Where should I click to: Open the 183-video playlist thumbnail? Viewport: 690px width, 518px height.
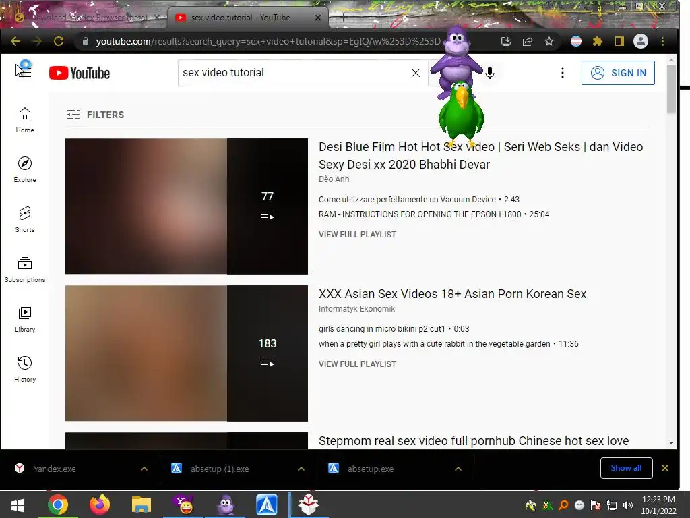(x=187, y=353)
